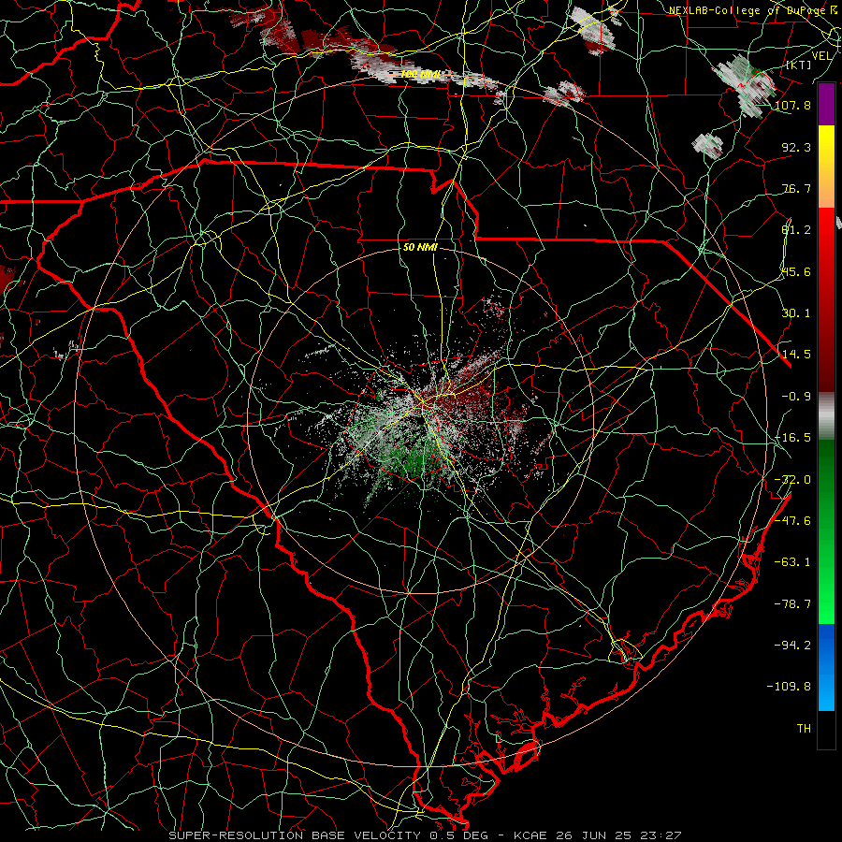The image size is (842, 842).
Task: Select the -0.9 value on velocity scale
Action: tap(796, 397)
